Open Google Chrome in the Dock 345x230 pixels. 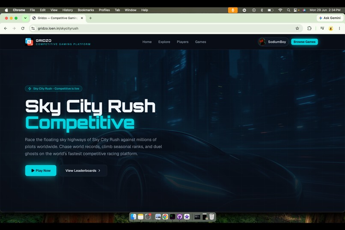(x=165, y=217)
